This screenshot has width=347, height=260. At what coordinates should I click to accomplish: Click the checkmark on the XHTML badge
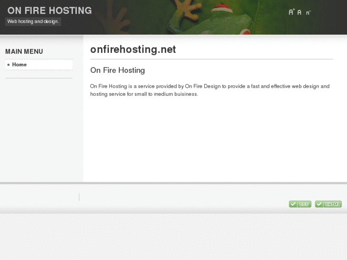(319, 204)
